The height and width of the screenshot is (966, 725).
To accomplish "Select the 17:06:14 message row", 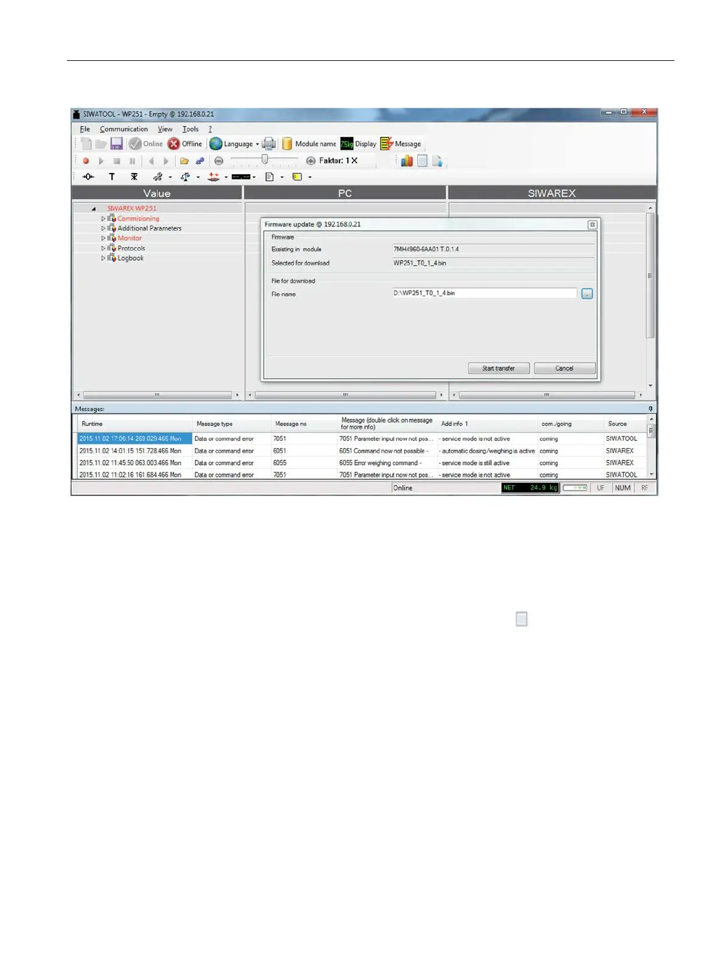I will [x=360, y=438].
